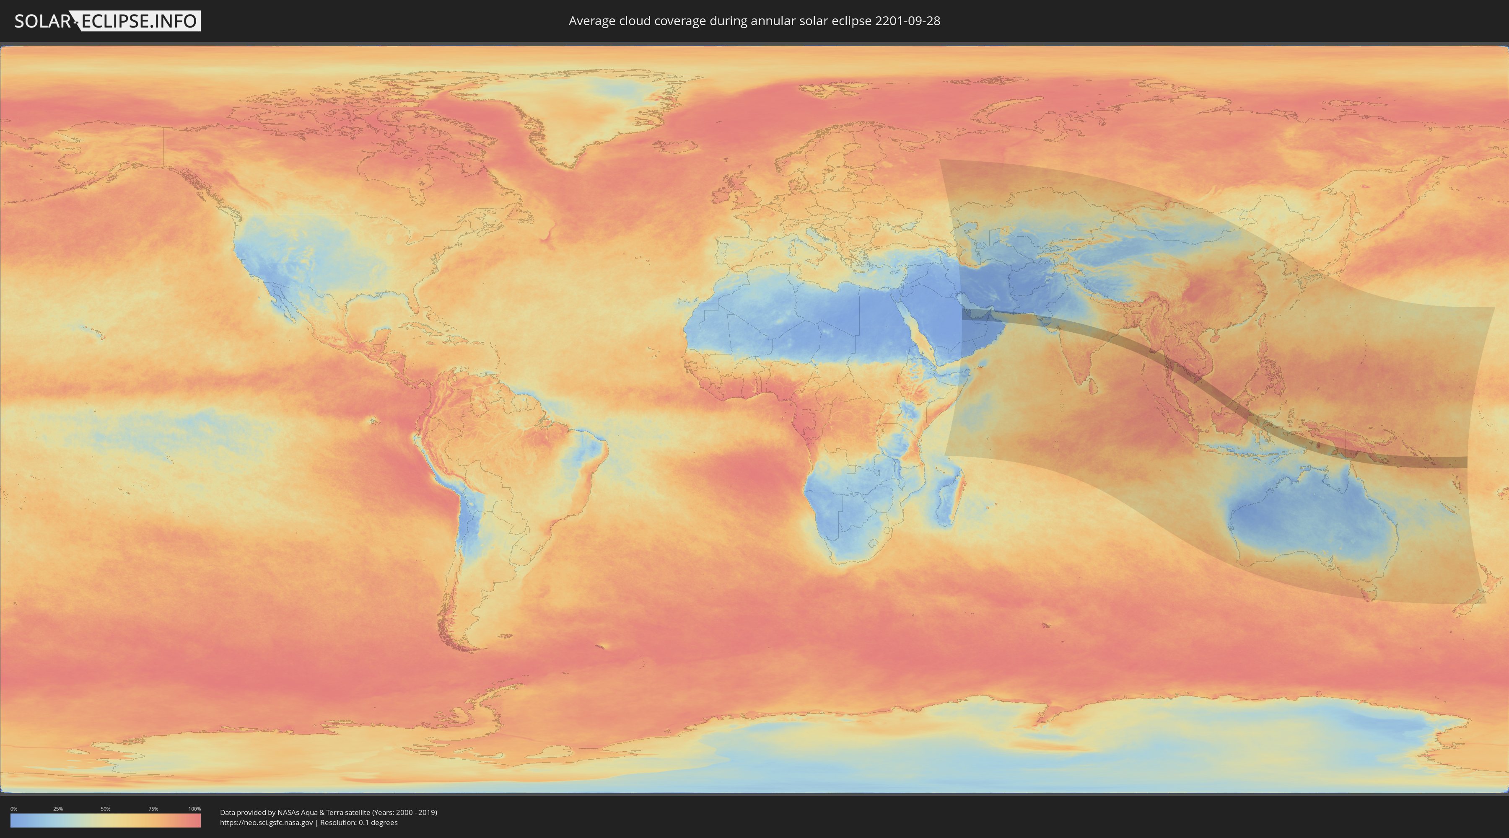
Task: Click the 75% legend label
Action: 153,809
